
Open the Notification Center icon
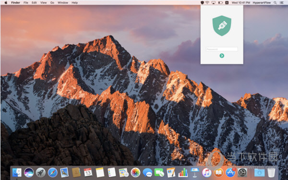point(281,2)
